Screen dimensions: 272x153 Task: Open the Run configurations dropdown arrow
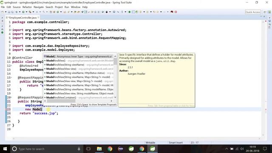[26, 12]
